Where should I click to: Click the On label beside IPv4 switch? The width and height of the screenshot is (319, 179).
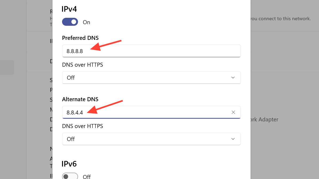pos(87,22)
